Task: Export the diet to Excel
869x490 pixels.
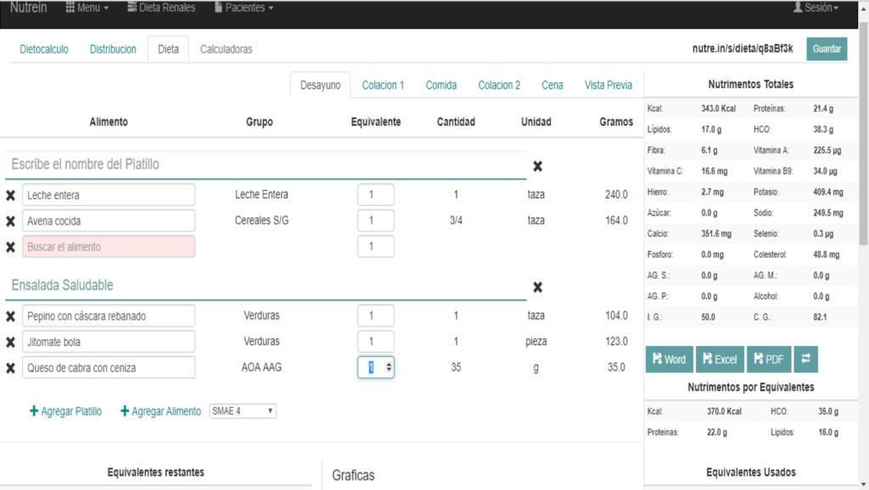Action: [718, 359]
